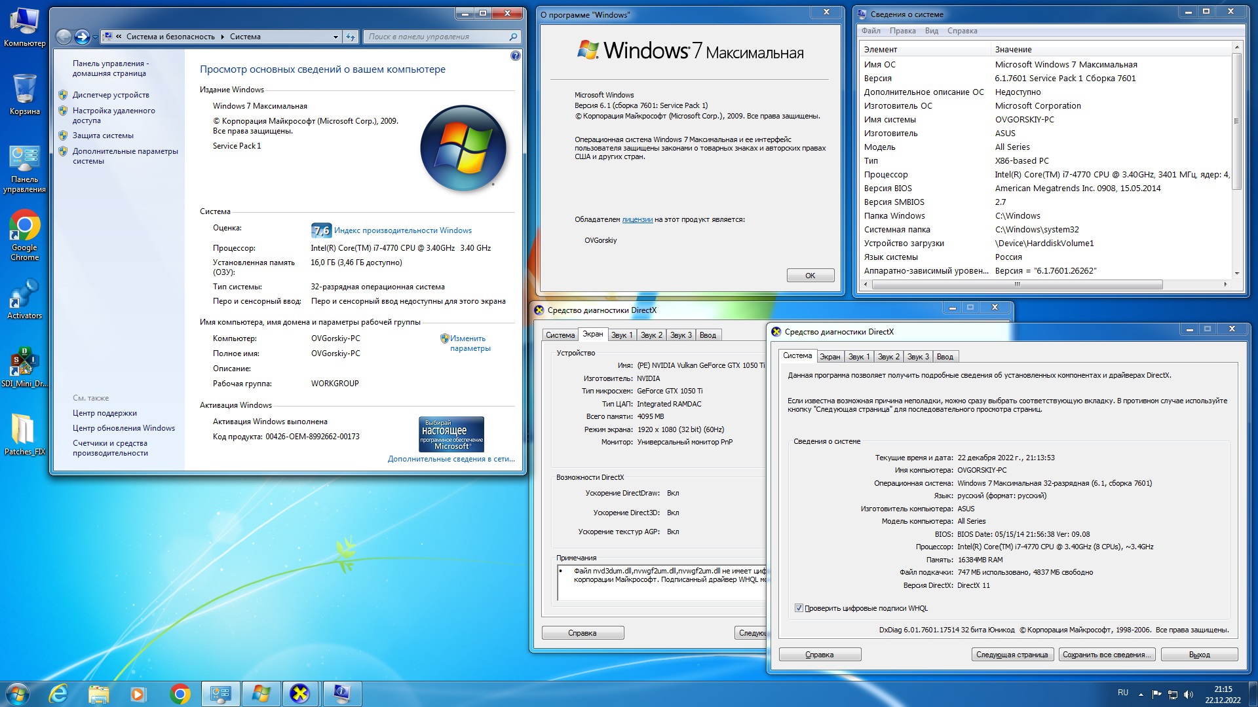Screen dimensions: 1258x707
Task: Open the SDI_Mini_Dr desktop shortcut
Action: coord(24,367)
